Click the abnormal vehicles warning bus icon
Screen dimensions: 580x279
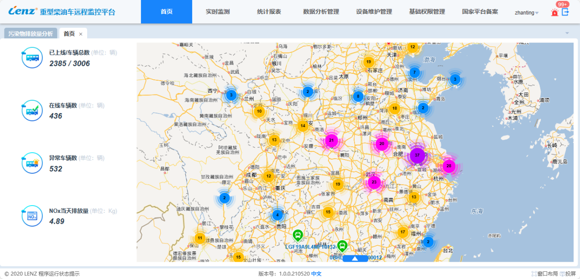(32, 163)
